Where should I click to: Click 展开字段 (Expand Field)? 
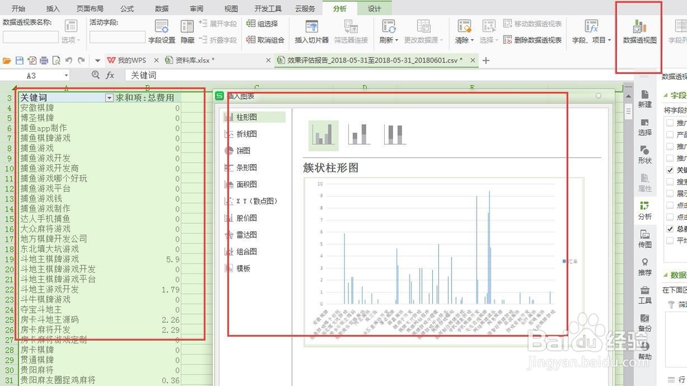(x=218, y=23)
